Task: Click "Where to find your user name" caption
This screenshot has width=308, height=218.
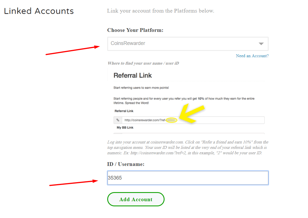Action: tap(143, 63)
